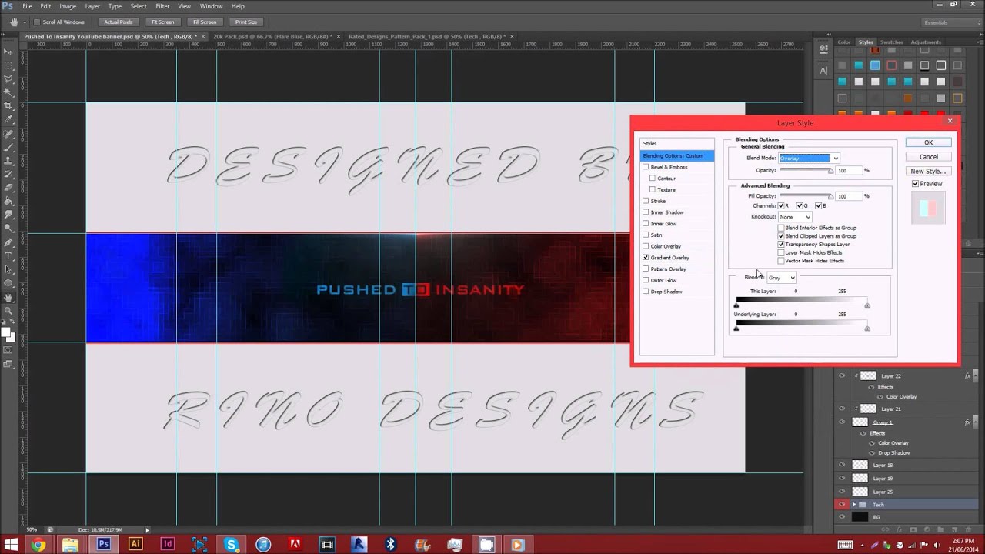Uncheck Transparency Shapes Layer
This screenshot has height=554, width=985.
tap(781, 244)
